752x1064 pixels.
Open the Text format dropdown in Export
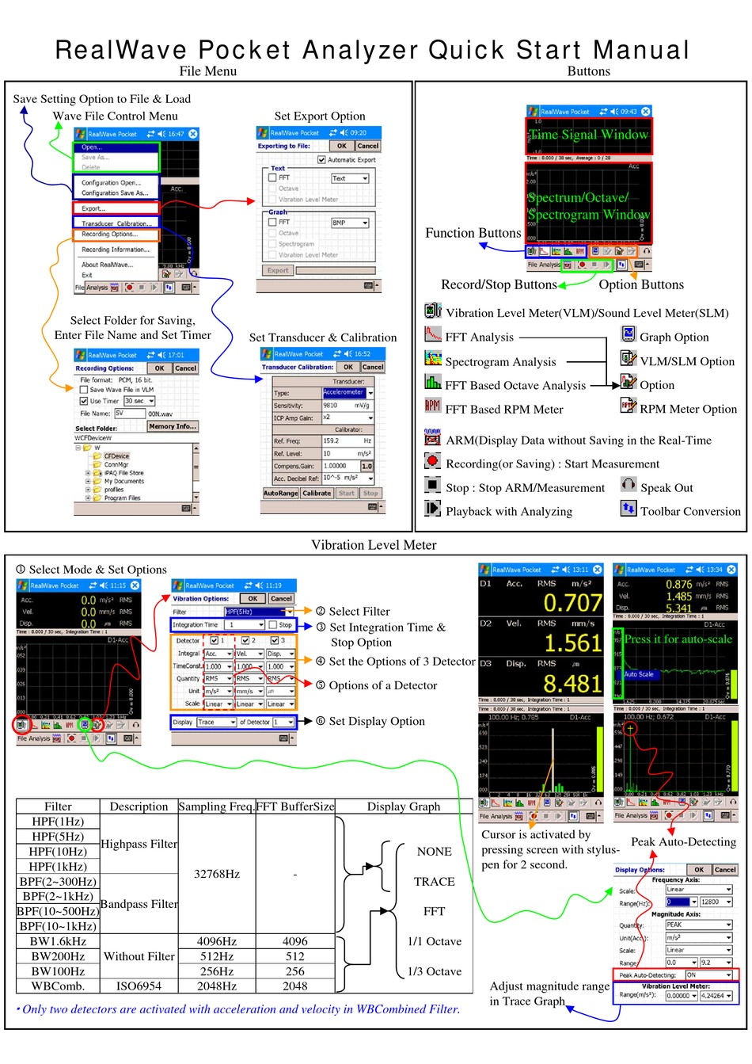[351, 178]
